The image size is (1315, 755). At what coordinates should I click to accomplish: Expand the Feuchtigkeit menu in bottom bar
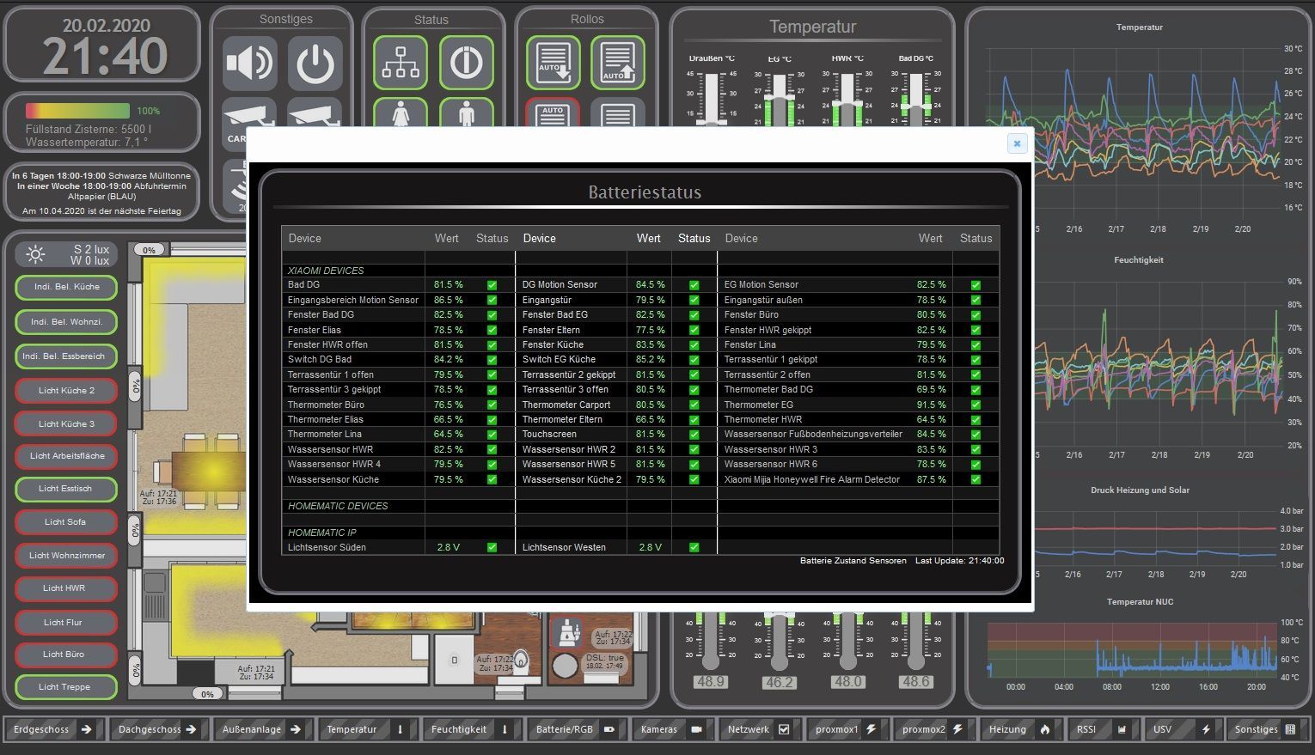click(469, 729)
